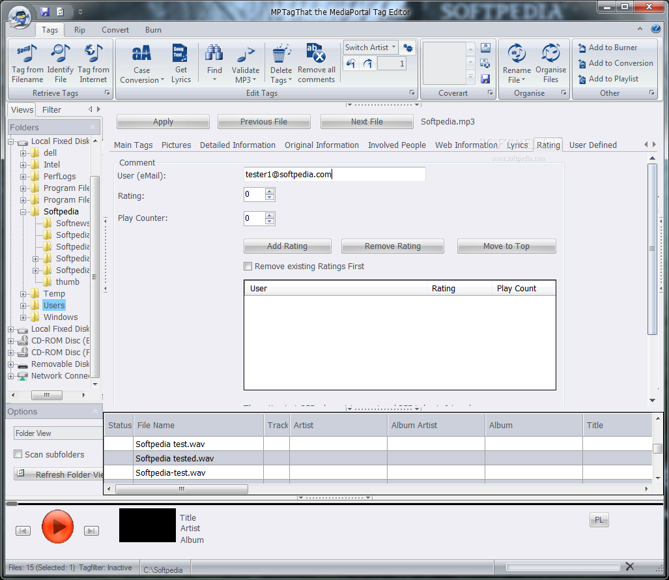This screenshot has width=669, height=580.
Task: Switch to the Lyrics tab
Action: coord(517,145)
